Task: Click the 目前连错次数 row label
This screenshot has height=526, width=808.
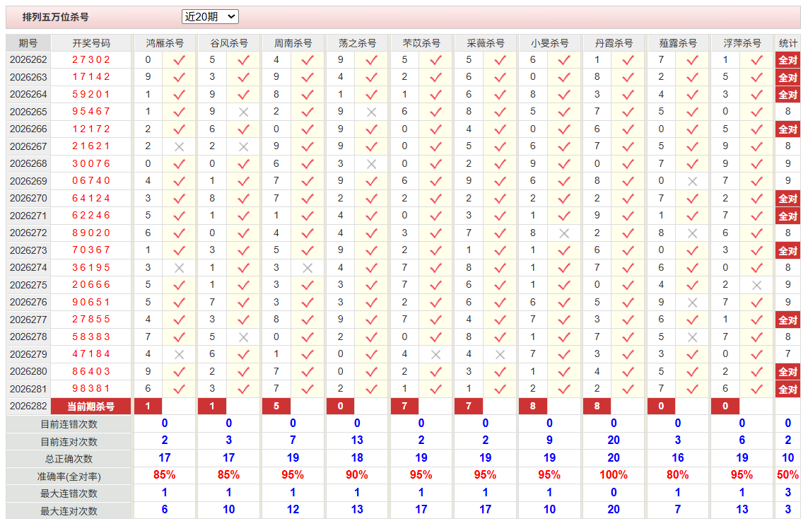Action: 69,424
